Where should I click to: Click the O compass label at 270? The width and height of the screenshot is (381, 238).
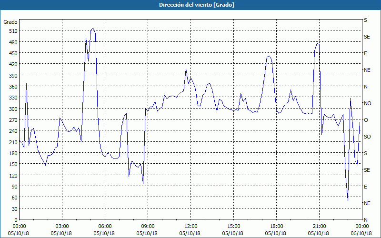[x=366, y=120]
